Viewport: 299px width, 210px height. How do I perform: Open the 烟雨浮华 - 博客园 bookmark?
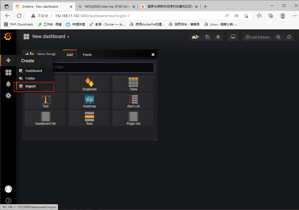pyautogui.click(x=184, y=24)
